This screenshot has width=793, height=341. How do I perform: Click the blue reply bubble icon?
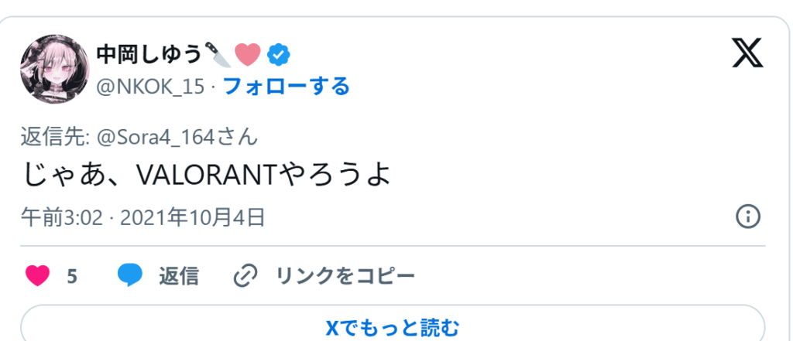130,275
